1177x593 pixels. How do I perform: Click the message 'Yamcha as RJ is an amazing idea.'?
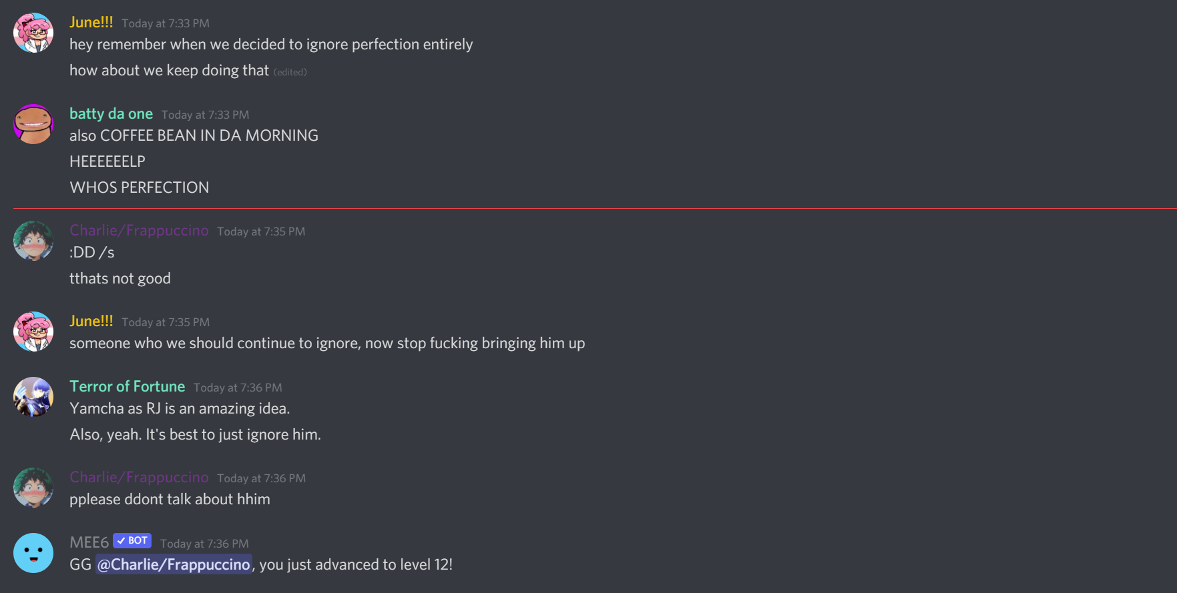pyautogui.click(x=180, y=408)
